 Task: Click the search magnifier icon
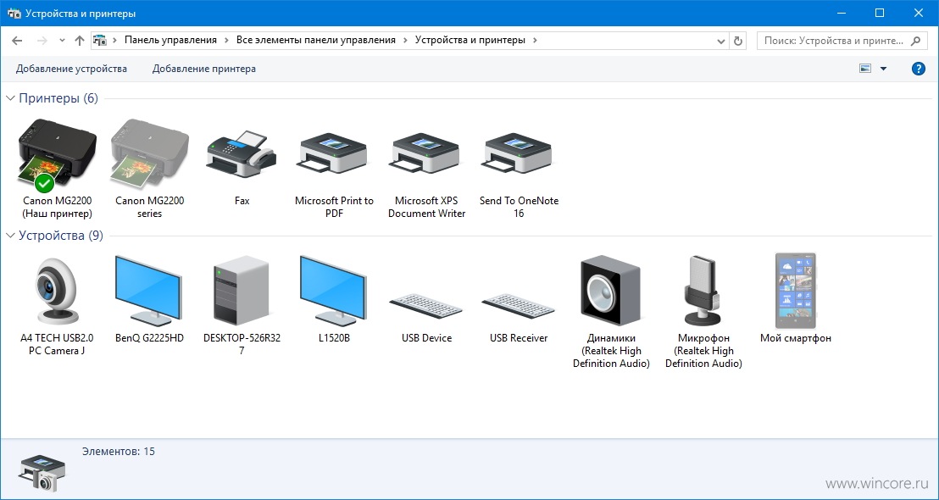point(915,41)
